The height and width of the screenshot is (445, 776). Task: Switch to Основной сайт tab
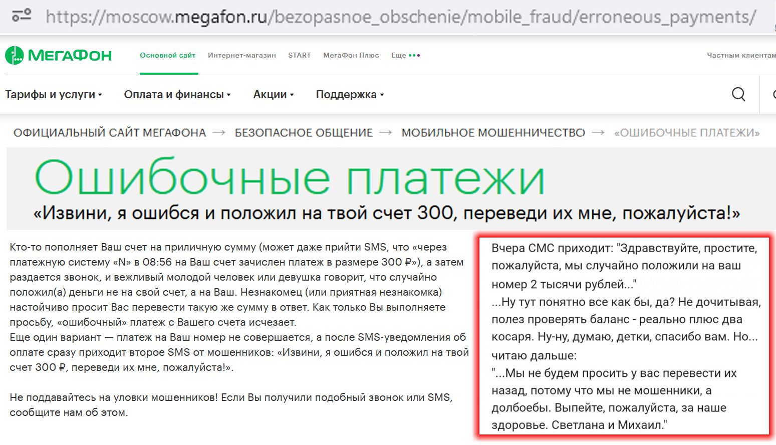[168, 55]
